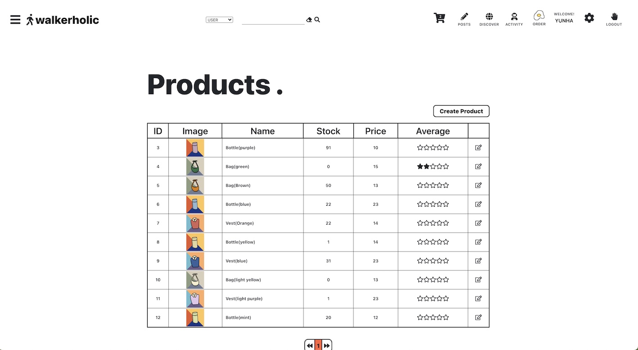Jump to next pages arrow
The width and height of the screenshot is (638, 350).
point(327,345)
